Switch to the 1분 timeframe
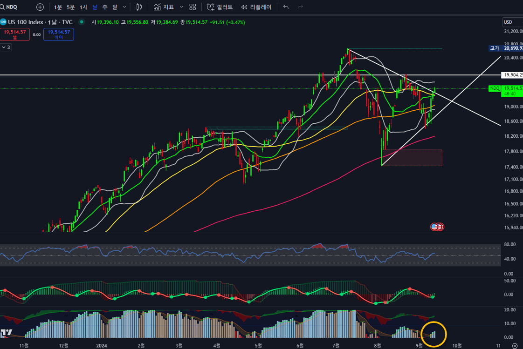The width and height of the screenshot is (523, 349). pyautogui.click(x=58, y=7)
